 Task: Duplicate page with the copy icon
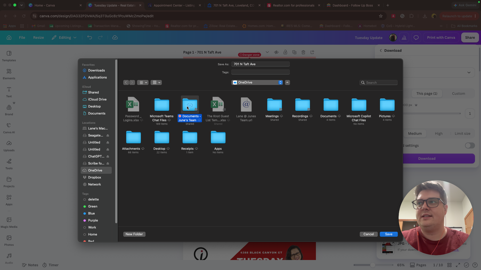pos(294,52)
